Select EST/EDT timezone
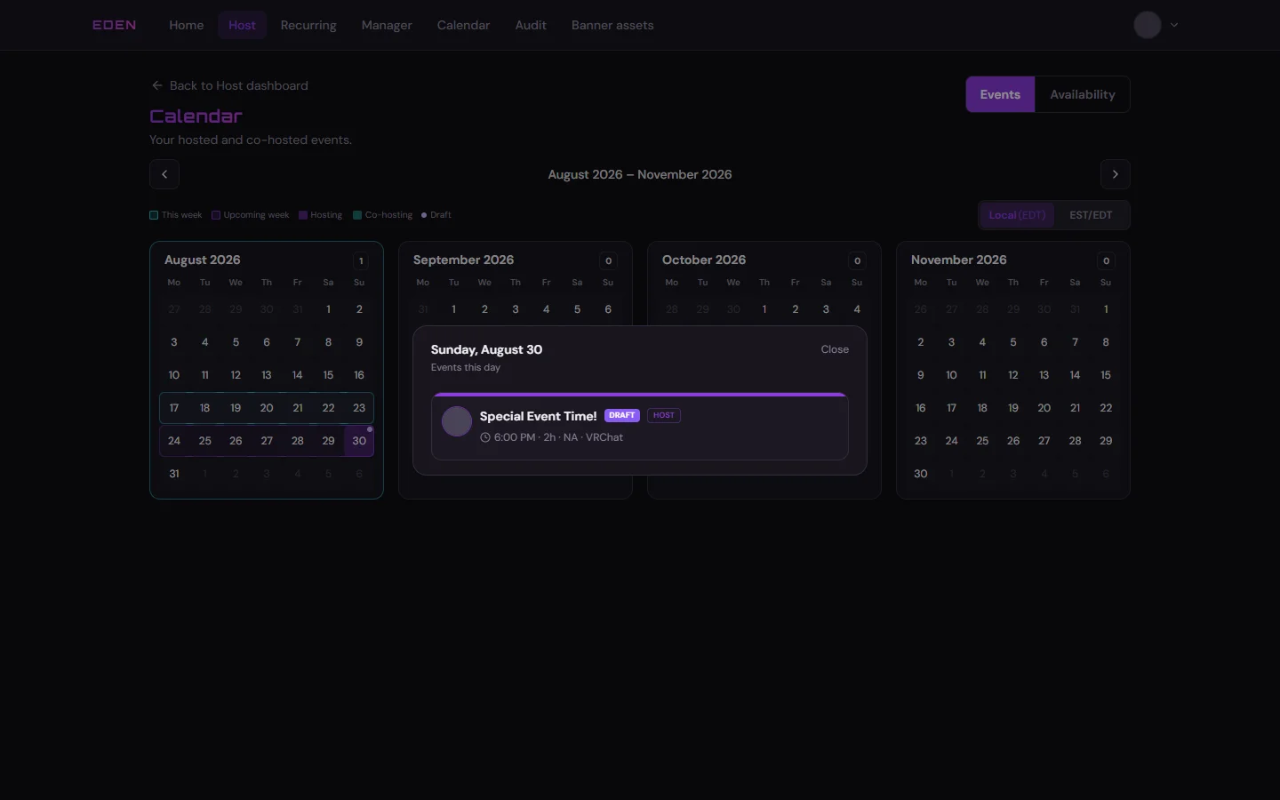Image resolution: width=1280 pixels, height=800 pixels. tap(1091, 215)
